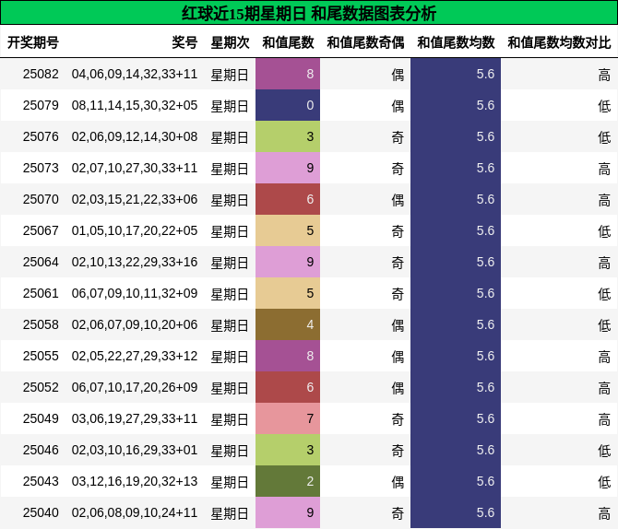Viewport: 618px width, 529px height.
Task: Select the 和值尾数奇偶 column header
Action: coord(365,42)
